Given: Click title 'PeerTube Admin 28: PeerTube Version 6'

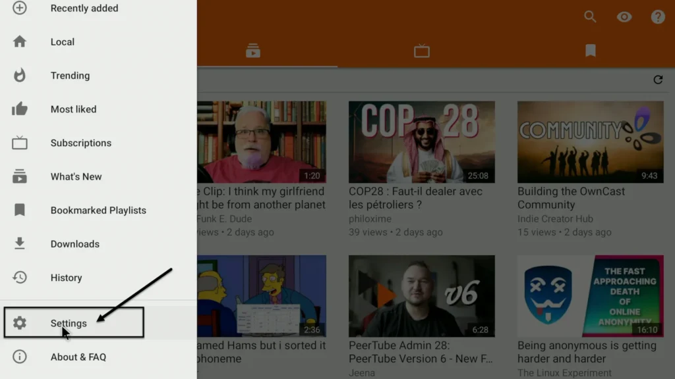Looking at the screenshot, I should [421, 352].
